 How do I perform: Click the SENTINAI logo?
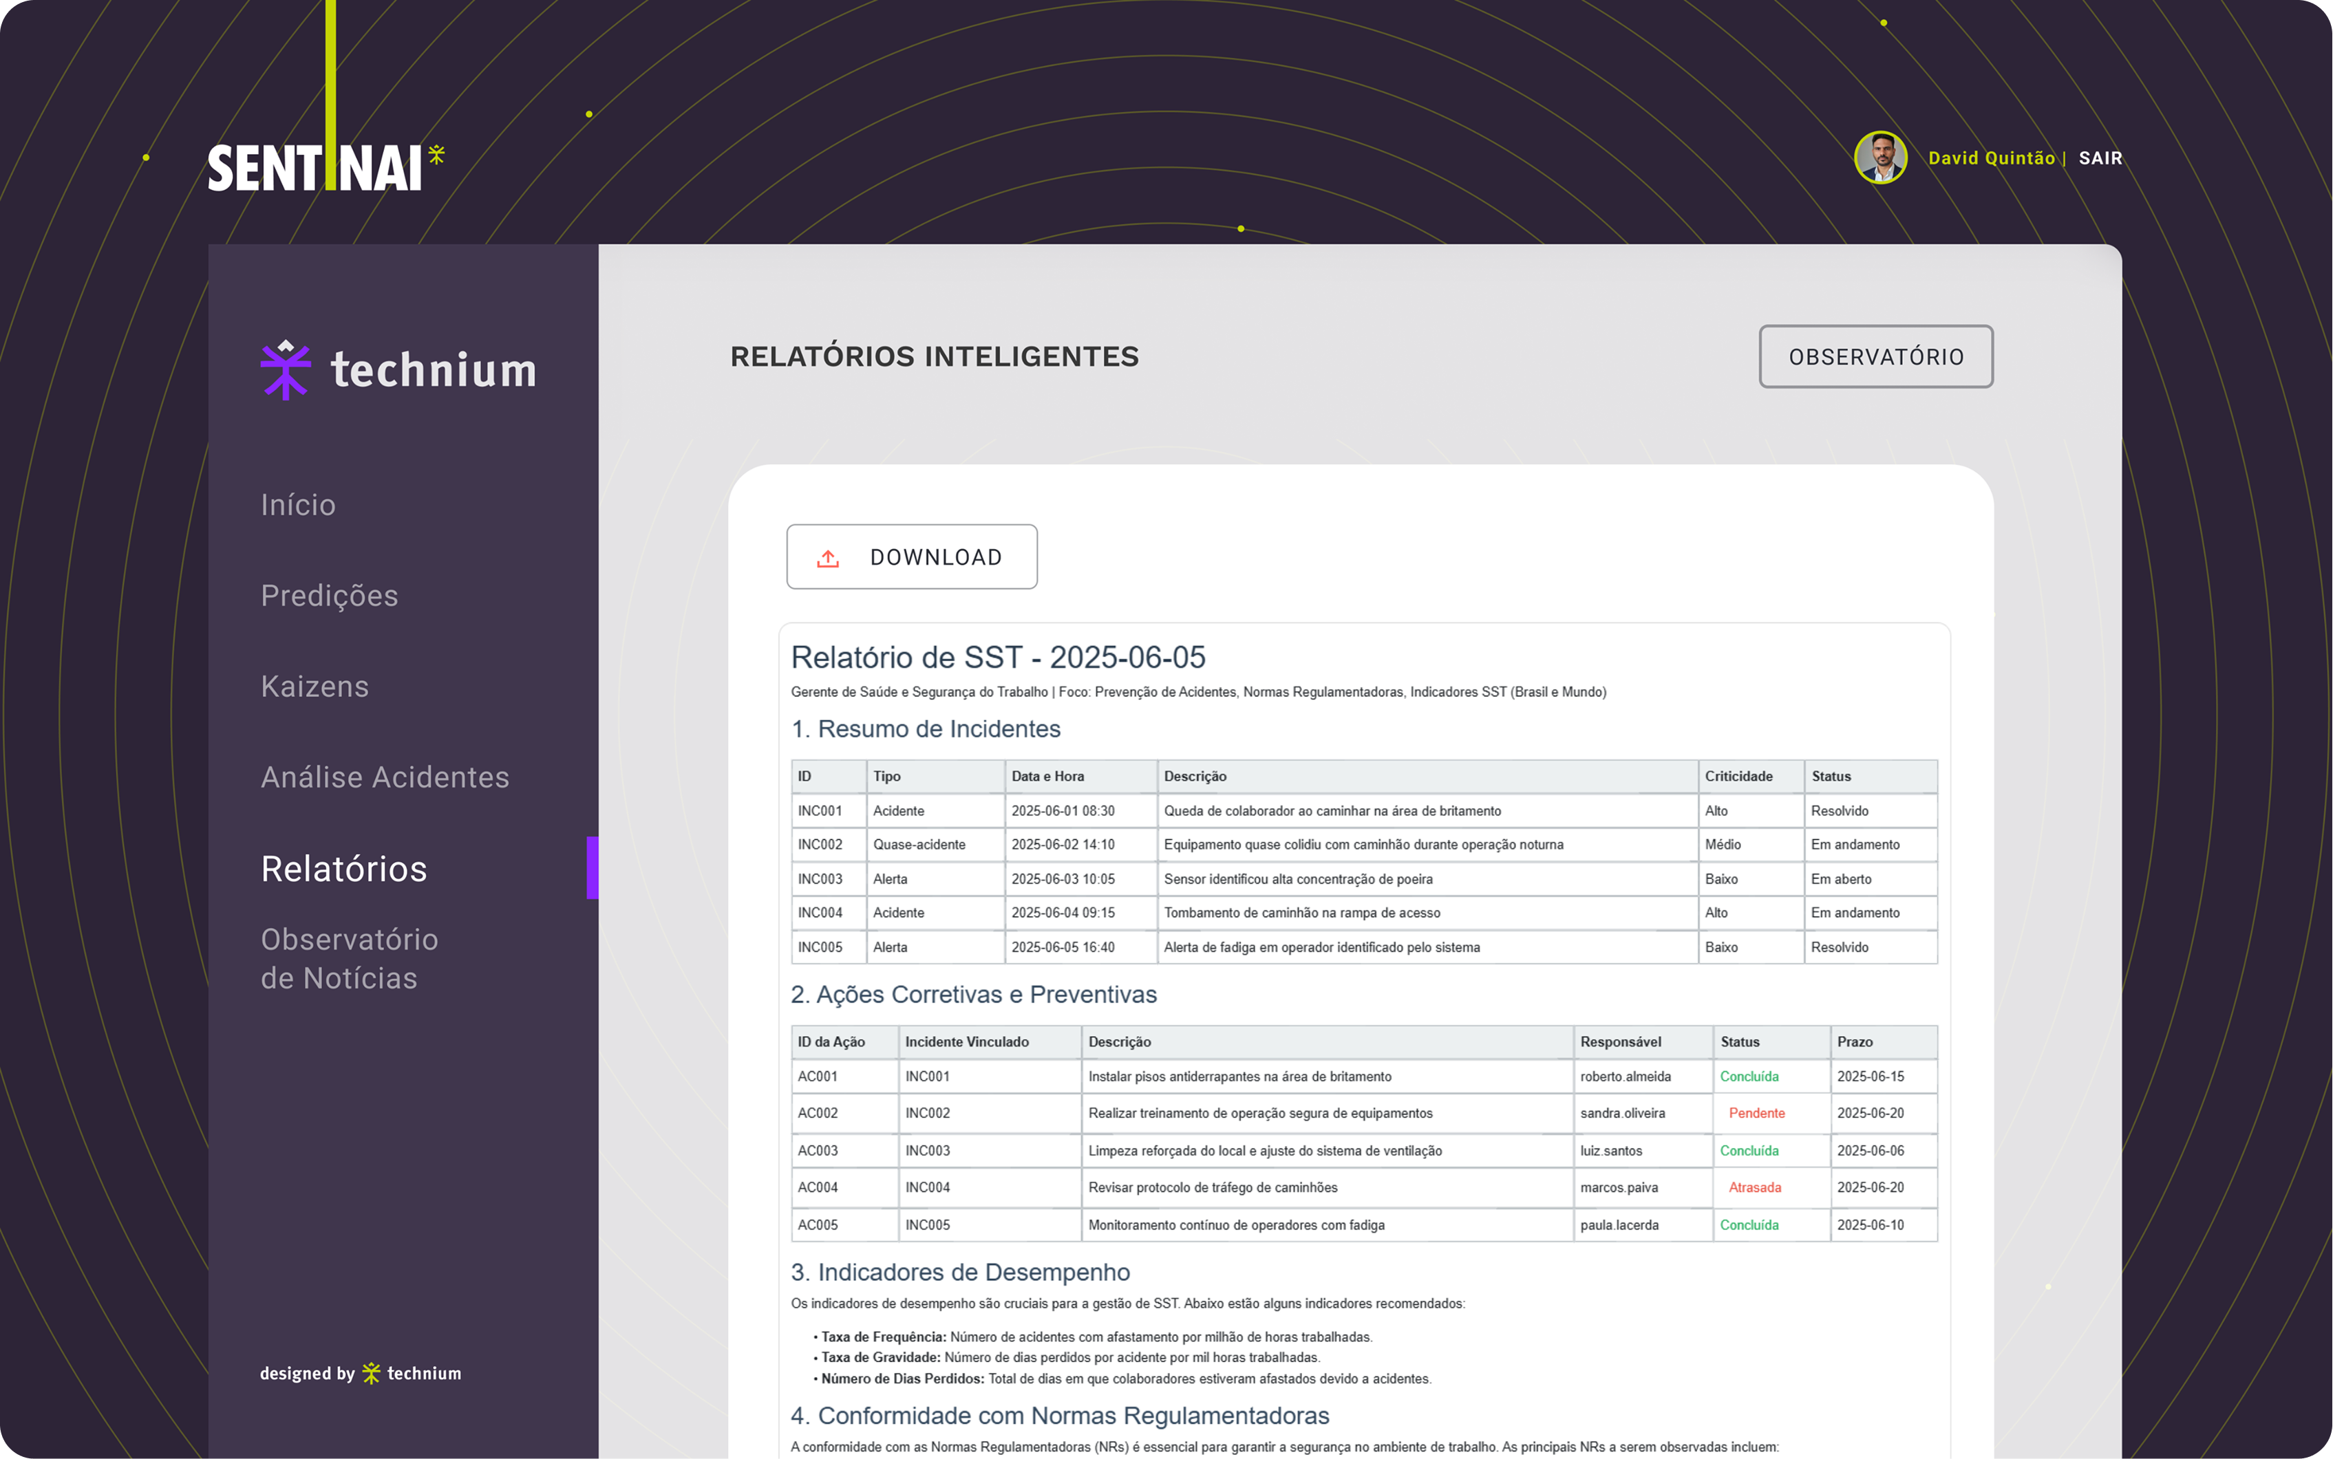pyautogui.click(x=326, y=167)
